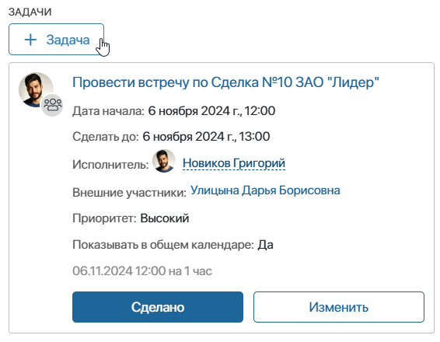Click the priority value Высокий
Screen dimensions: 440x342
pos(165,218)
